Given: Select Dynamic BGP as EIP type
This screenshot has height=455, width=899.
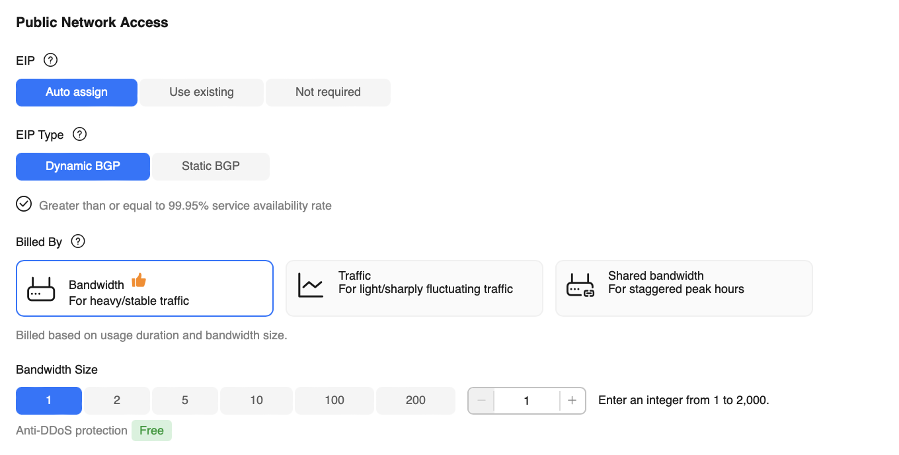Looking at the screenshot, I should (83, 167).
